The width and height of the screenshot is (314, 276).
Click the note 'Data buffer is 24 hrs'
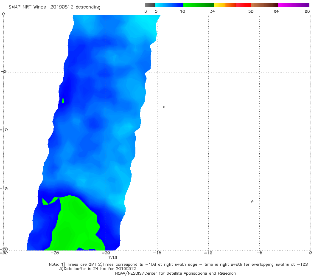83,269
